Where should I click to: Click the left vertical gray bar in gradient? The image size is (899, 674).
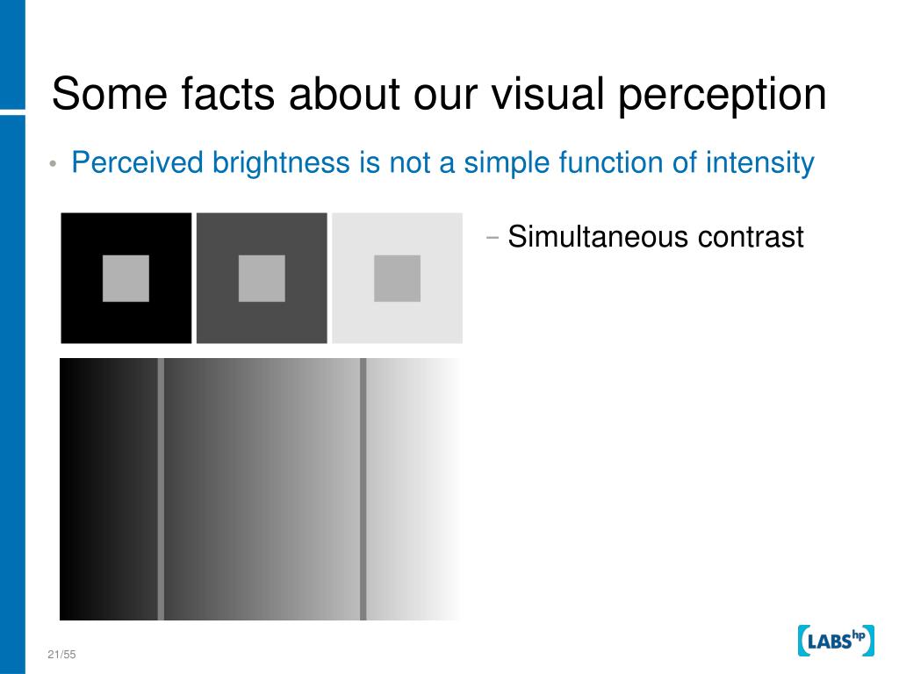(x=162, y=489)
